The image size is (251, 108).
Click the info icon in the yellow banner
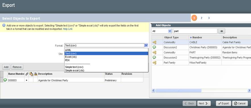pos(4,25)
